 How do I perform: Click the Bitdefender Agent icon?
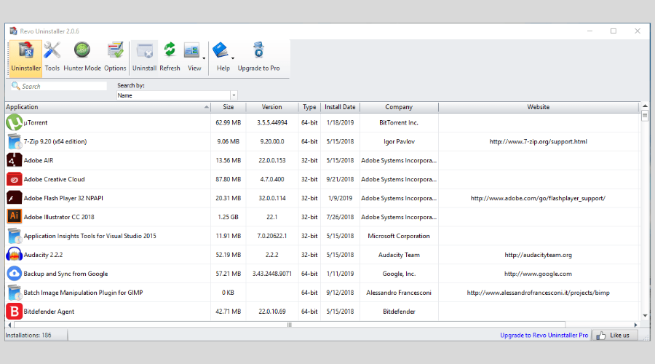pos(15,312)
